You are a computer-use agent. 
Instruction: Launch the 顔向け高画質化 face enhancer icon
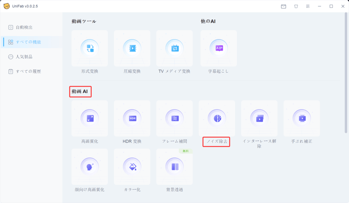pyautogui.click(x=90, y=167)
